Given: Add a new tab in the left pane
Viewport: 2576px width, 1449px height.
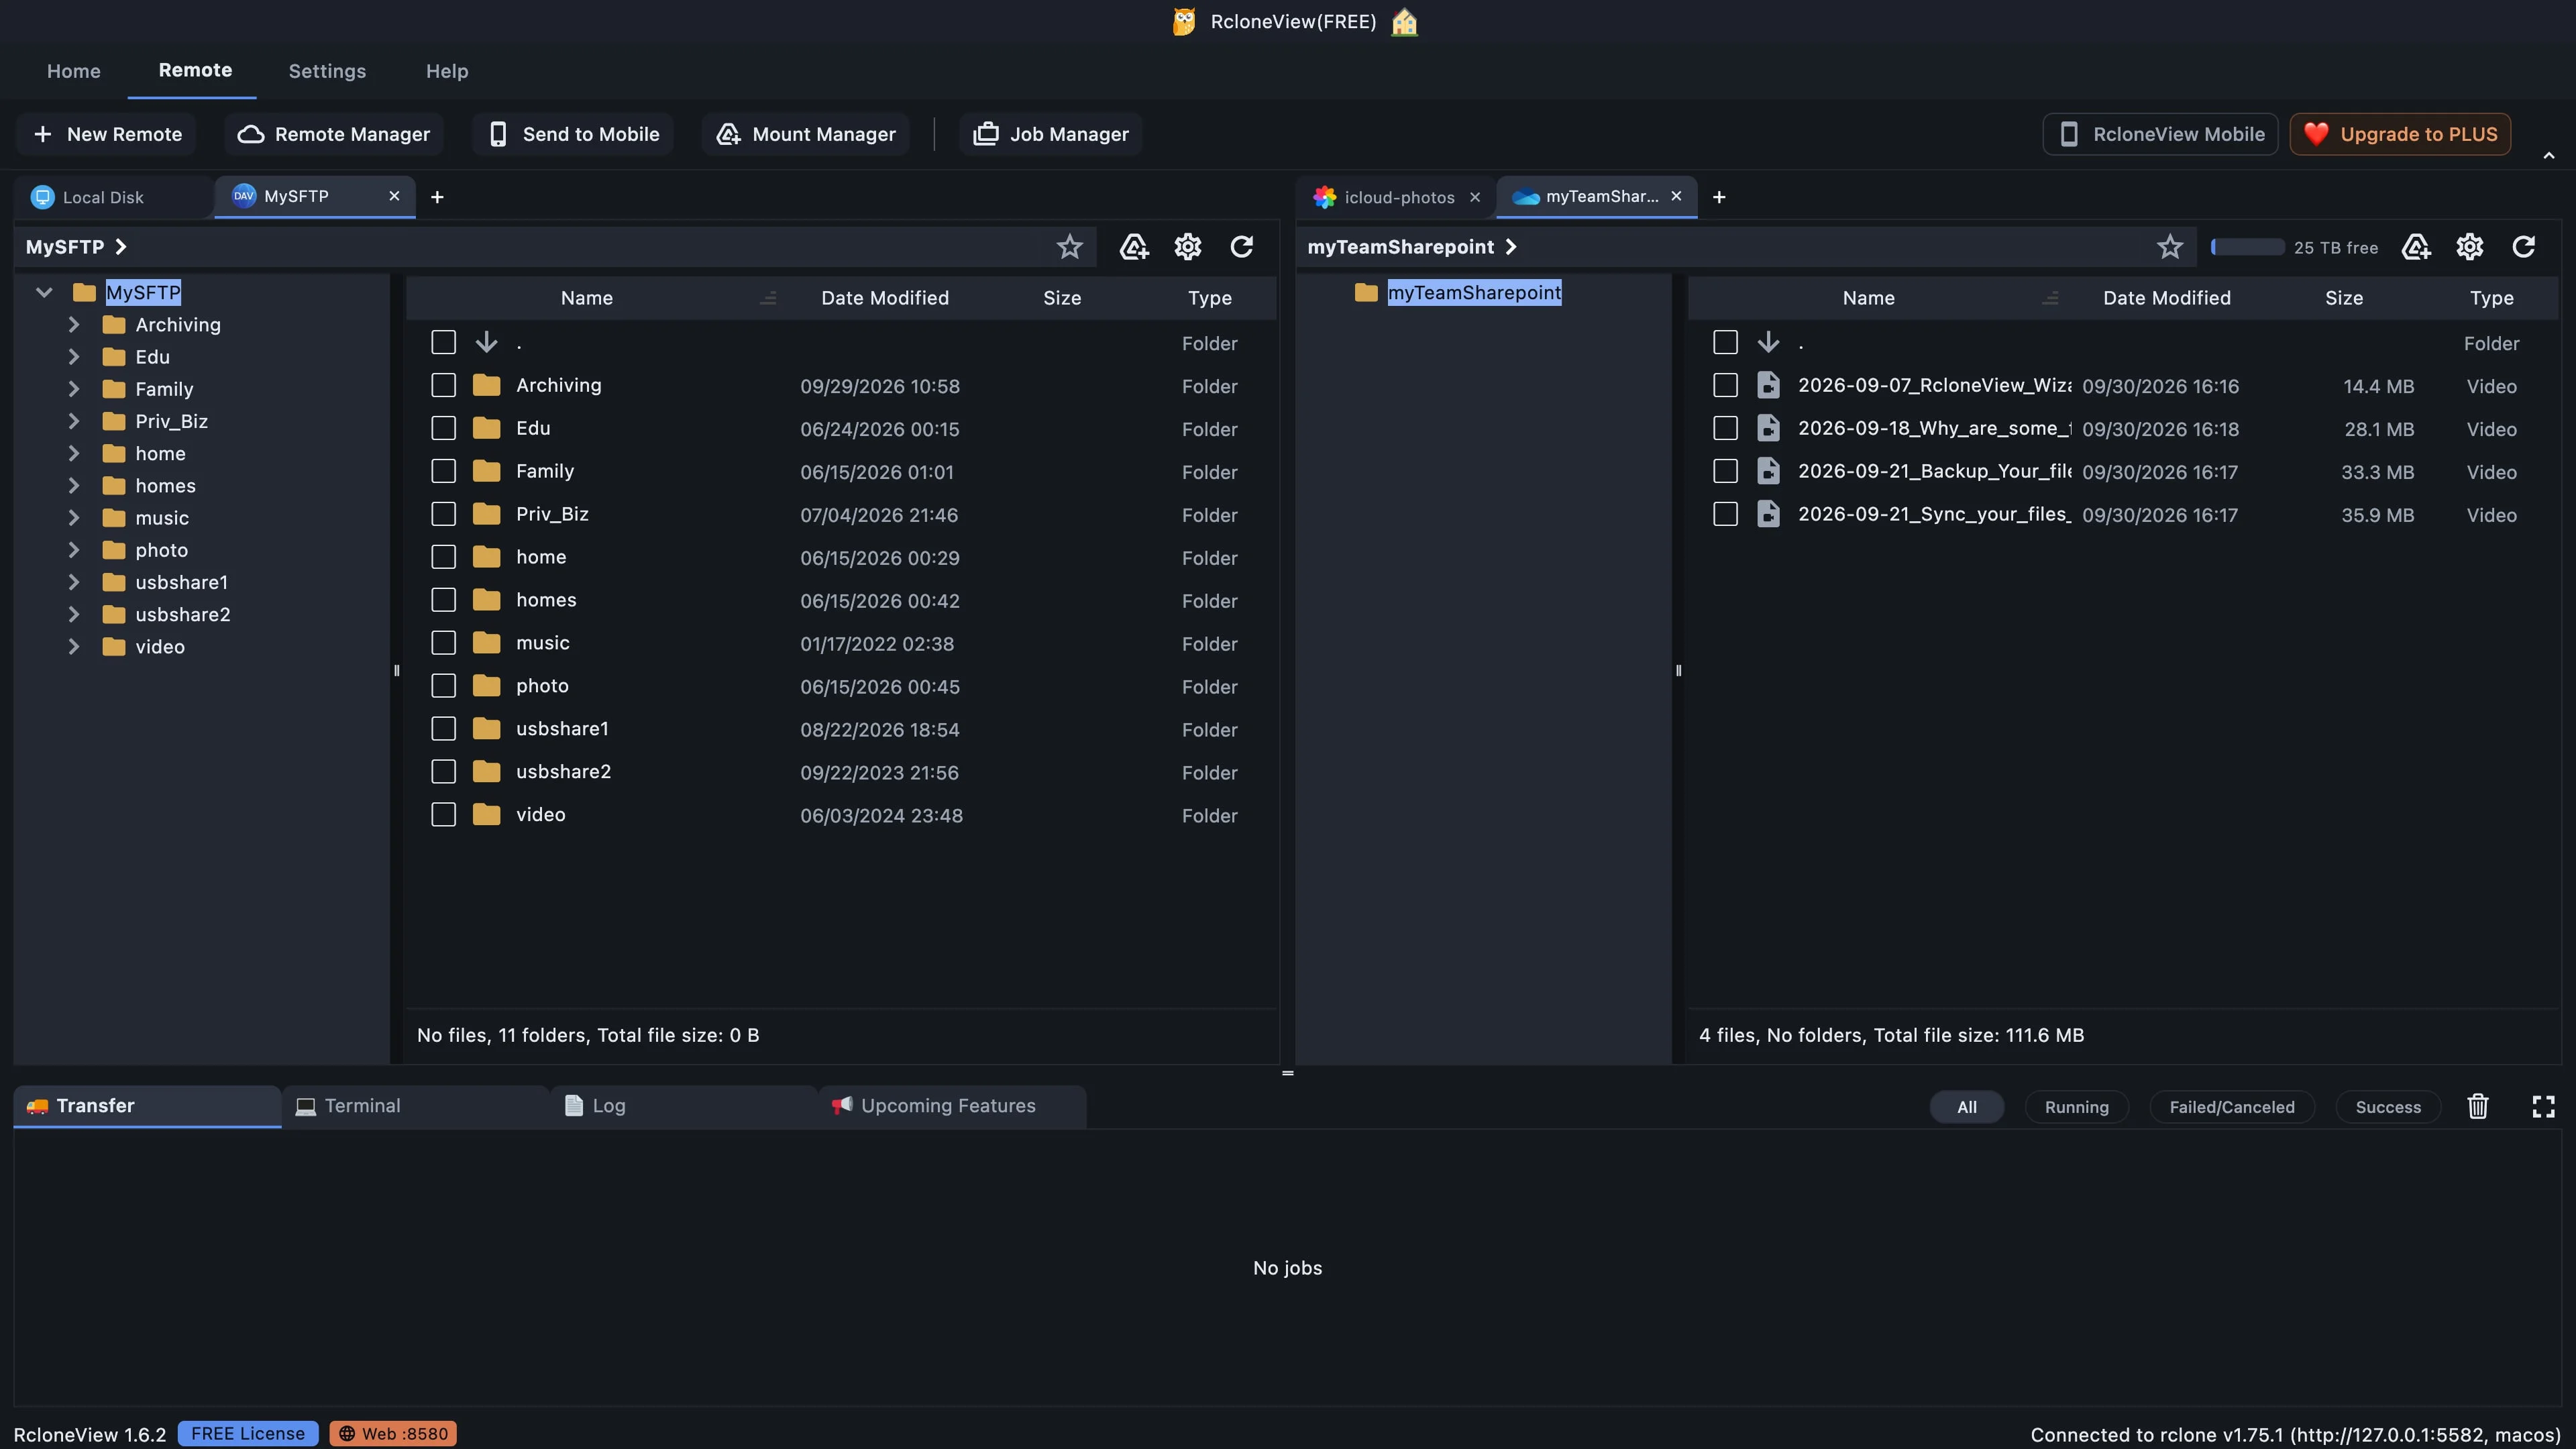Looking at the screenshot, I should [437, 197].
